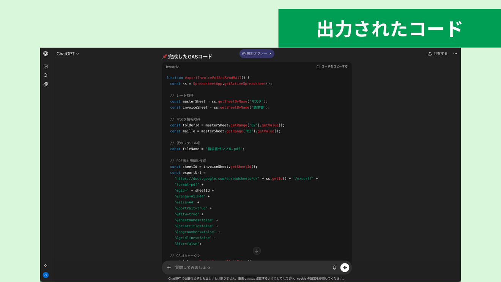501x282 pixels.
Task: Open the three-dot more options menu
Action: pyautogui.click(x=455, y=54)
